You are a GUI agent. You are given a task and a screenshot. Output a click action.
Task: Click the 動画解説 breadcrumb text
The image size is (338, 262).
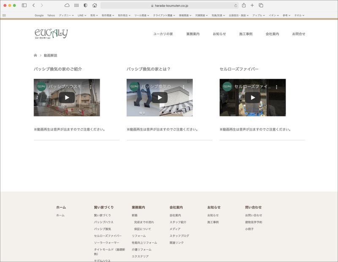[x=50, y=55]
